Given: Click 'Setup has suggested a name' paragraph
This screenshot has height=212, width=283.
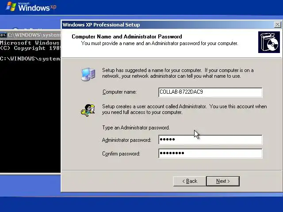Looking at the screenshot, I should 178,73.
